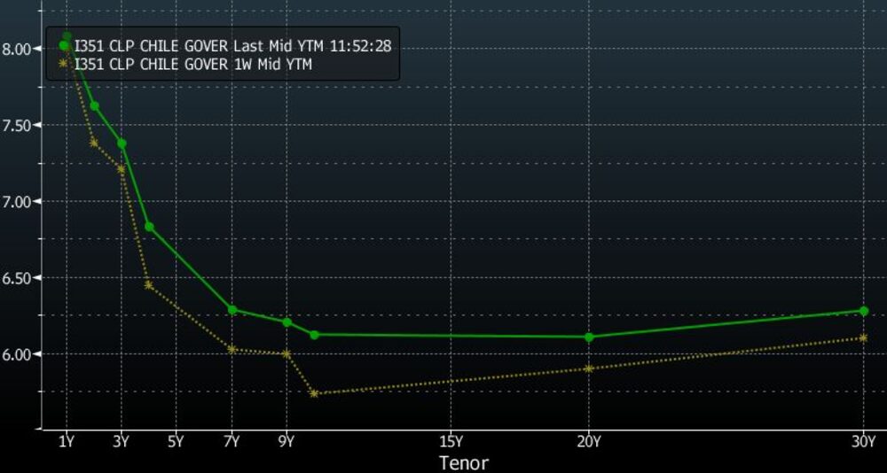Image resolution: width=887 pixels, height=473 pixels.
Task: Click the green data point at 3Y tenor
Action: click(122, 143)
